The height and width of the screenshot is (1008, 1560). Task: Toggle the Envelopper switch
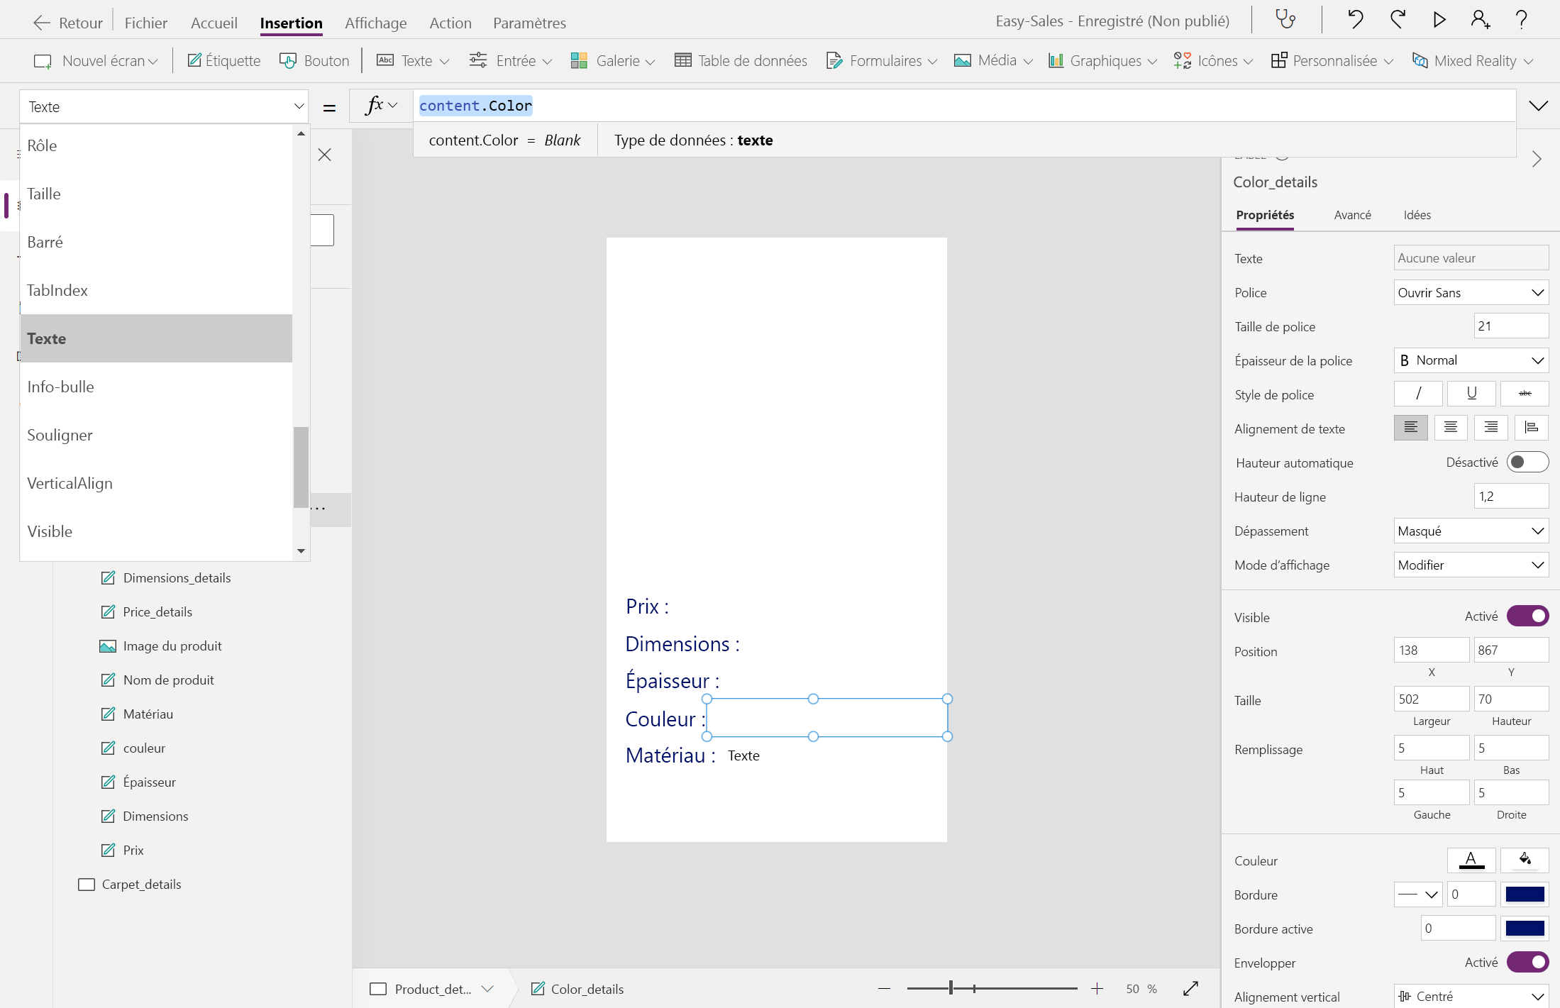pyautogui.click(x=1527, y=963)
